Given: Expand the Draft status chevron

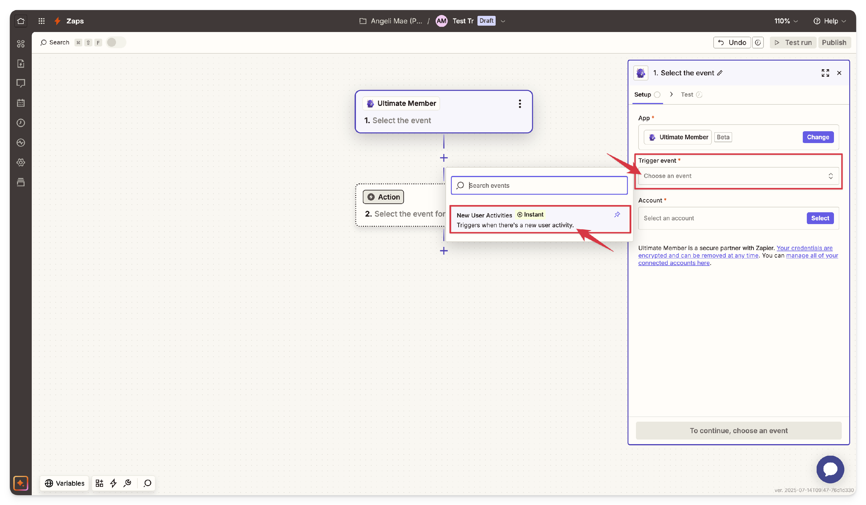Looking at the screenshot, I should [x=503, y=21].
